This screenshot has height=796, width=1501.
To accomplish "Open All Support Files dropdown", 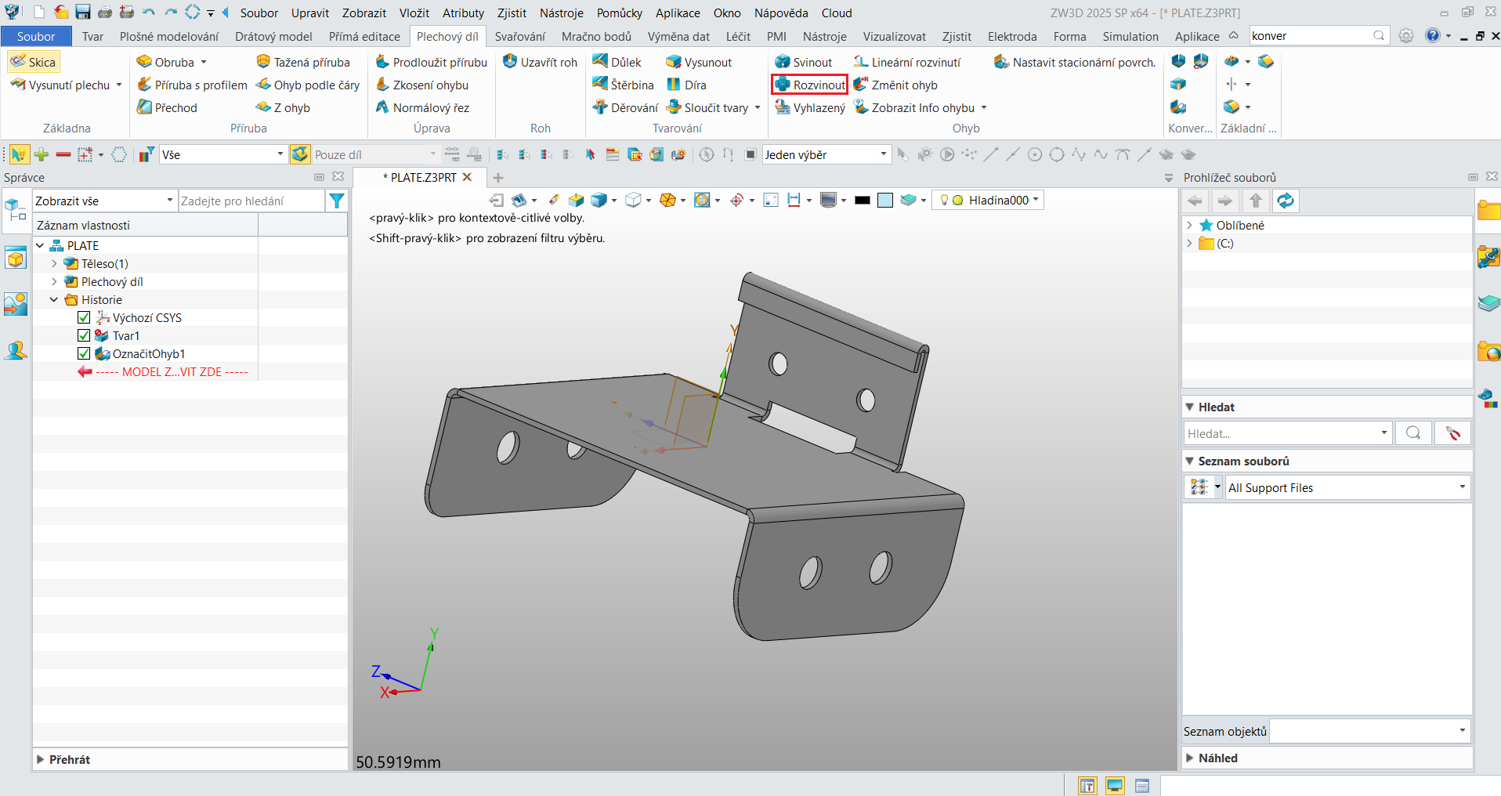I will [1347, 487].
